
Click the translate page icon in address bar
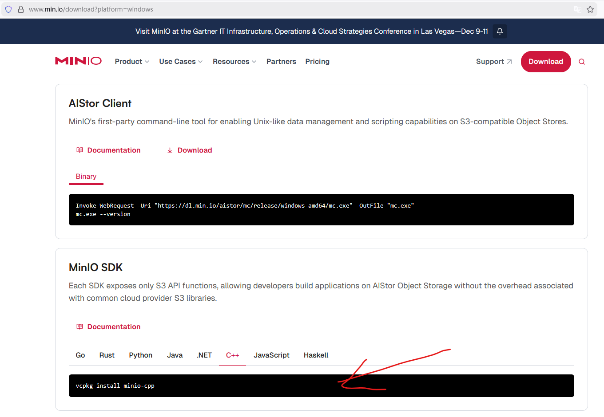tap(578, 9)
